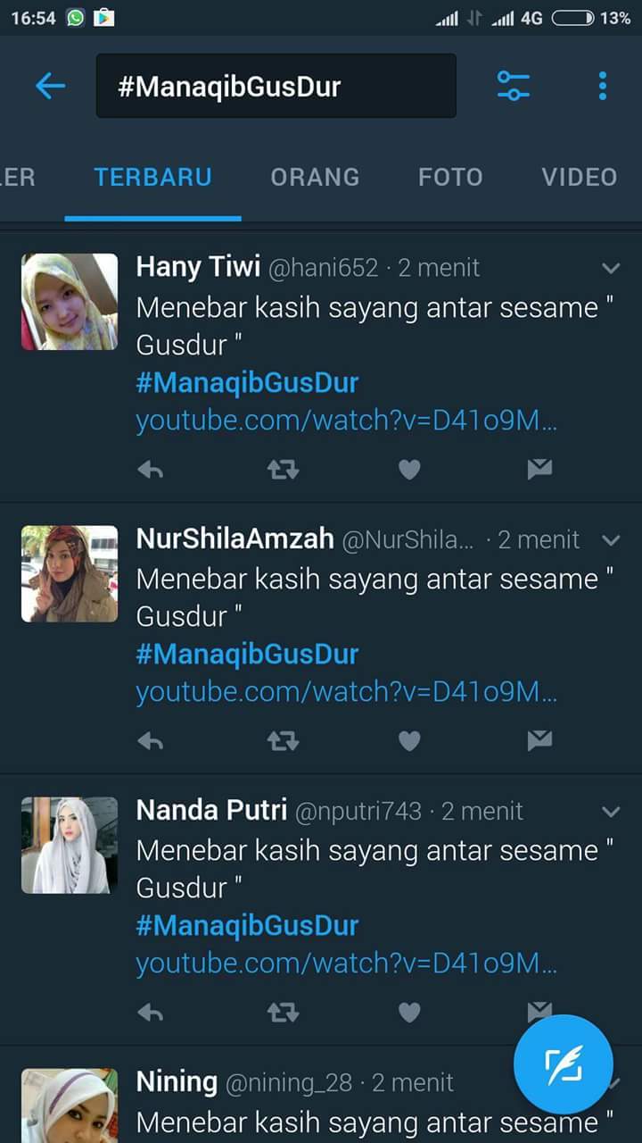
Task: Like Hany Tiwi's tweet with heart icon
Action: pos(409,469)
